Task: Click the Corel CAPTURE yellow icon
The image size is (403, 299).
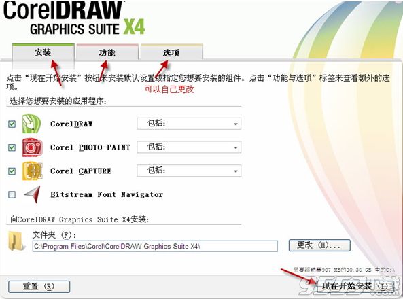Action: [x=33, y=171]
